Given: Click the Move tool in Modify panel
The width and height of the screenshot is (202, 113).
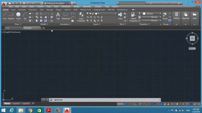Looking at the screenshot, I should click(37, 13).
